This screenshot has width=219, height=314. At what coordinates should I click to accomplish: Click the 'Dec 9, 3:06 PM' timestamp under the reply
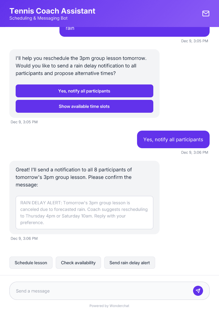point(194,152)
